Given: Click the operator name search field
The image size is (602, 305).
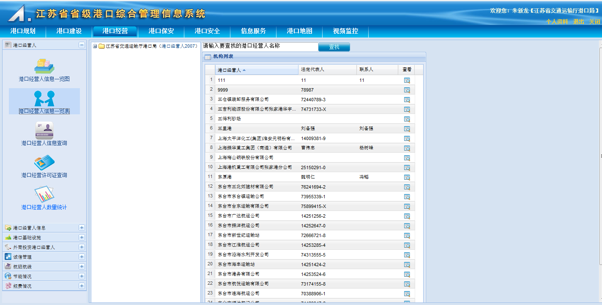Looking at the screenshot, I should click(260, 46).
